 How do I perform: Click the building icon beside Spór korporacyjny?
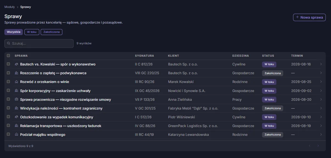[16, 91]
